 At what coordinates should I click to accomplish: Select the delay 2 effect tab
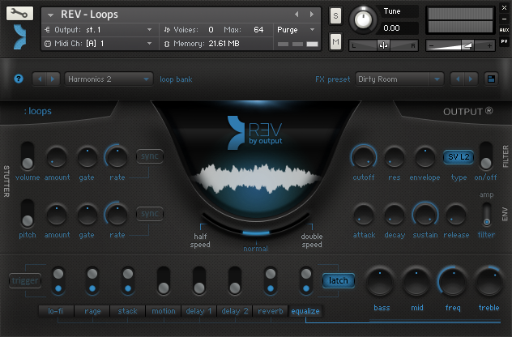(x=235, y=311)
